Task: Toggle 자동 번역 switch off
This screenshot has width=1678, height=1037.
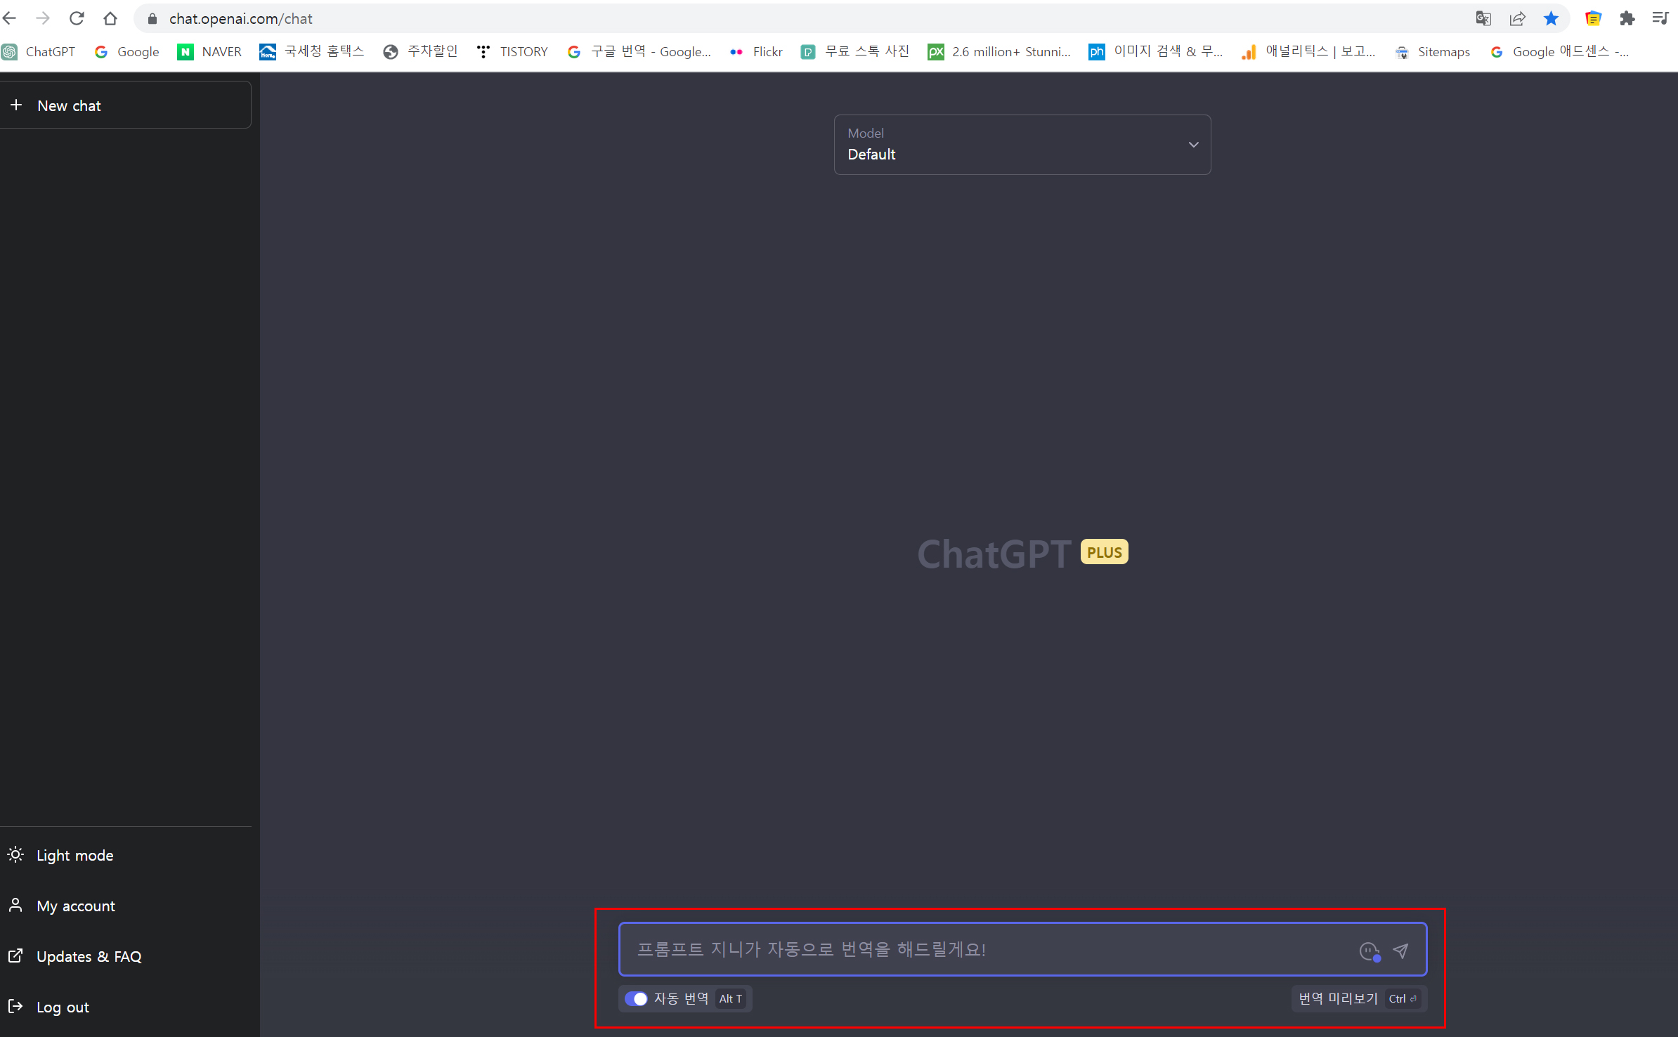Action: [x=636, y=998]
